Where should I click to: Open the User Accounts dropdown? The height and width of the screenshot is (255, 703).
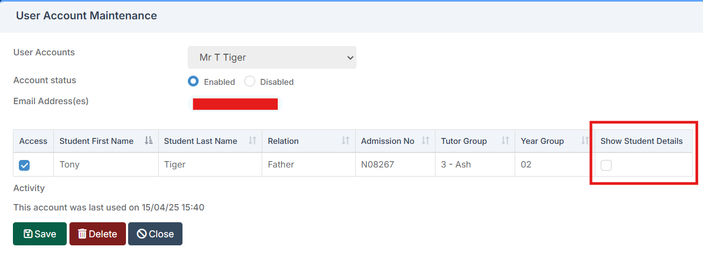[x=272, y=57]
